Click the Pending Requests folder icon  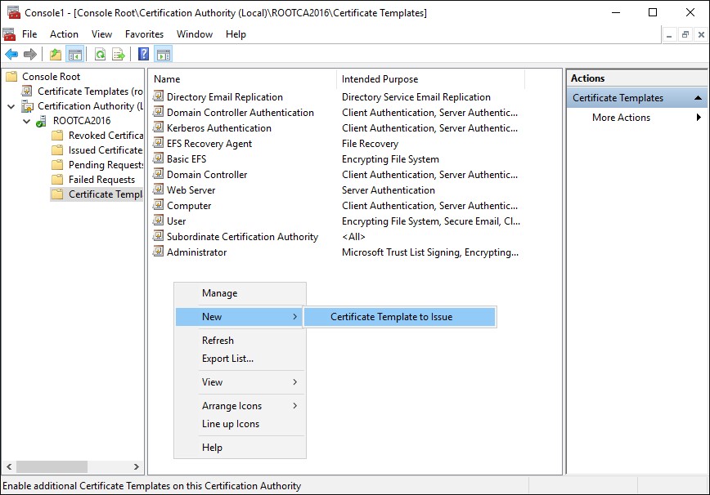pos(57,165)
